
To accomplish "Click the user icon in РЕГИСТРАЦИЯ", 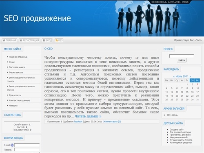I will [x=21, y=40].
